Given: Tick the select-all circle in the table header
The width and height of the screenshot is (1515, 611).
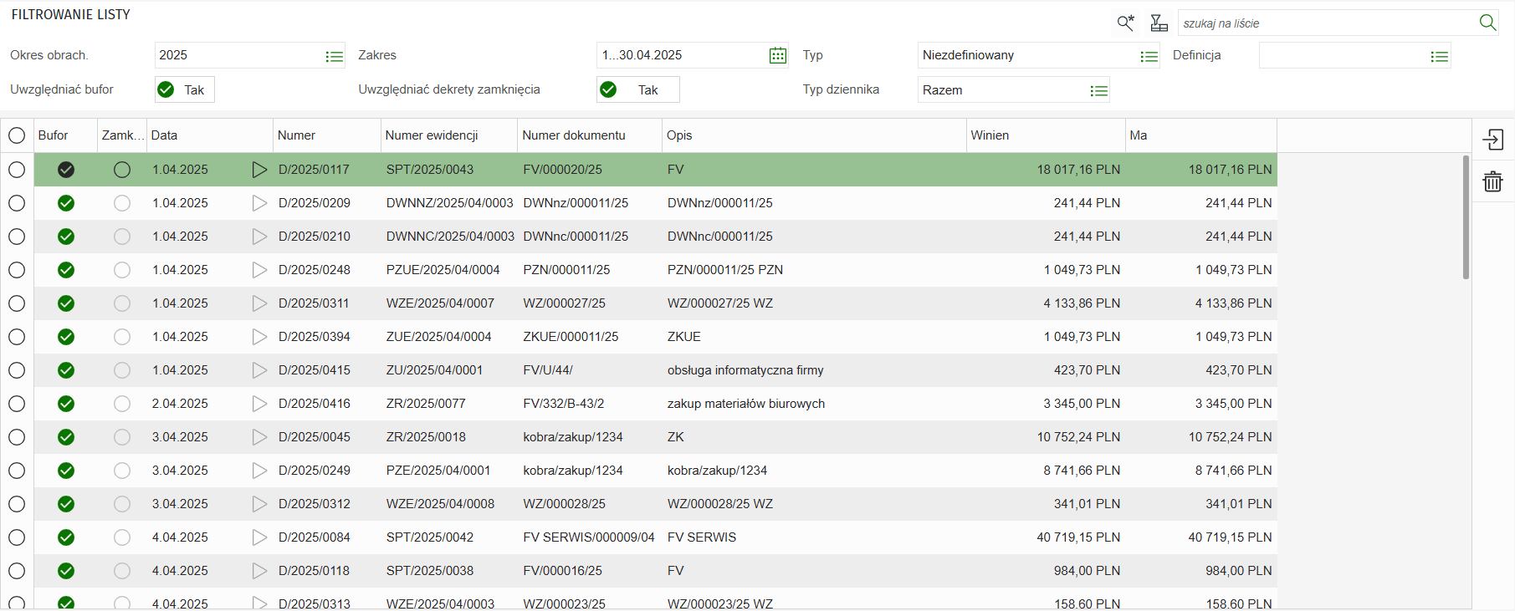Looking at the screenshot, I should pos(17,135).
